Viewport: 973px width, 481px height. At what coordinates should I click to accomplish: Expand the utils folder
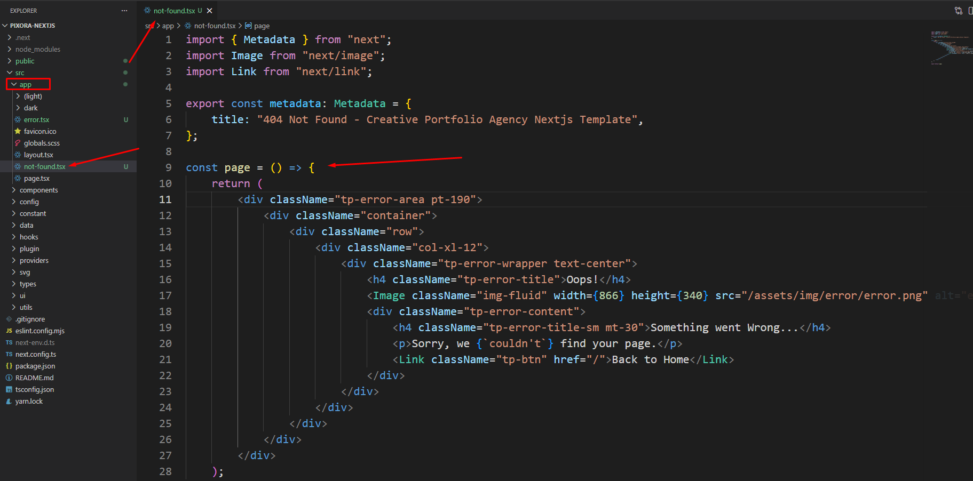tap(14, 307)
